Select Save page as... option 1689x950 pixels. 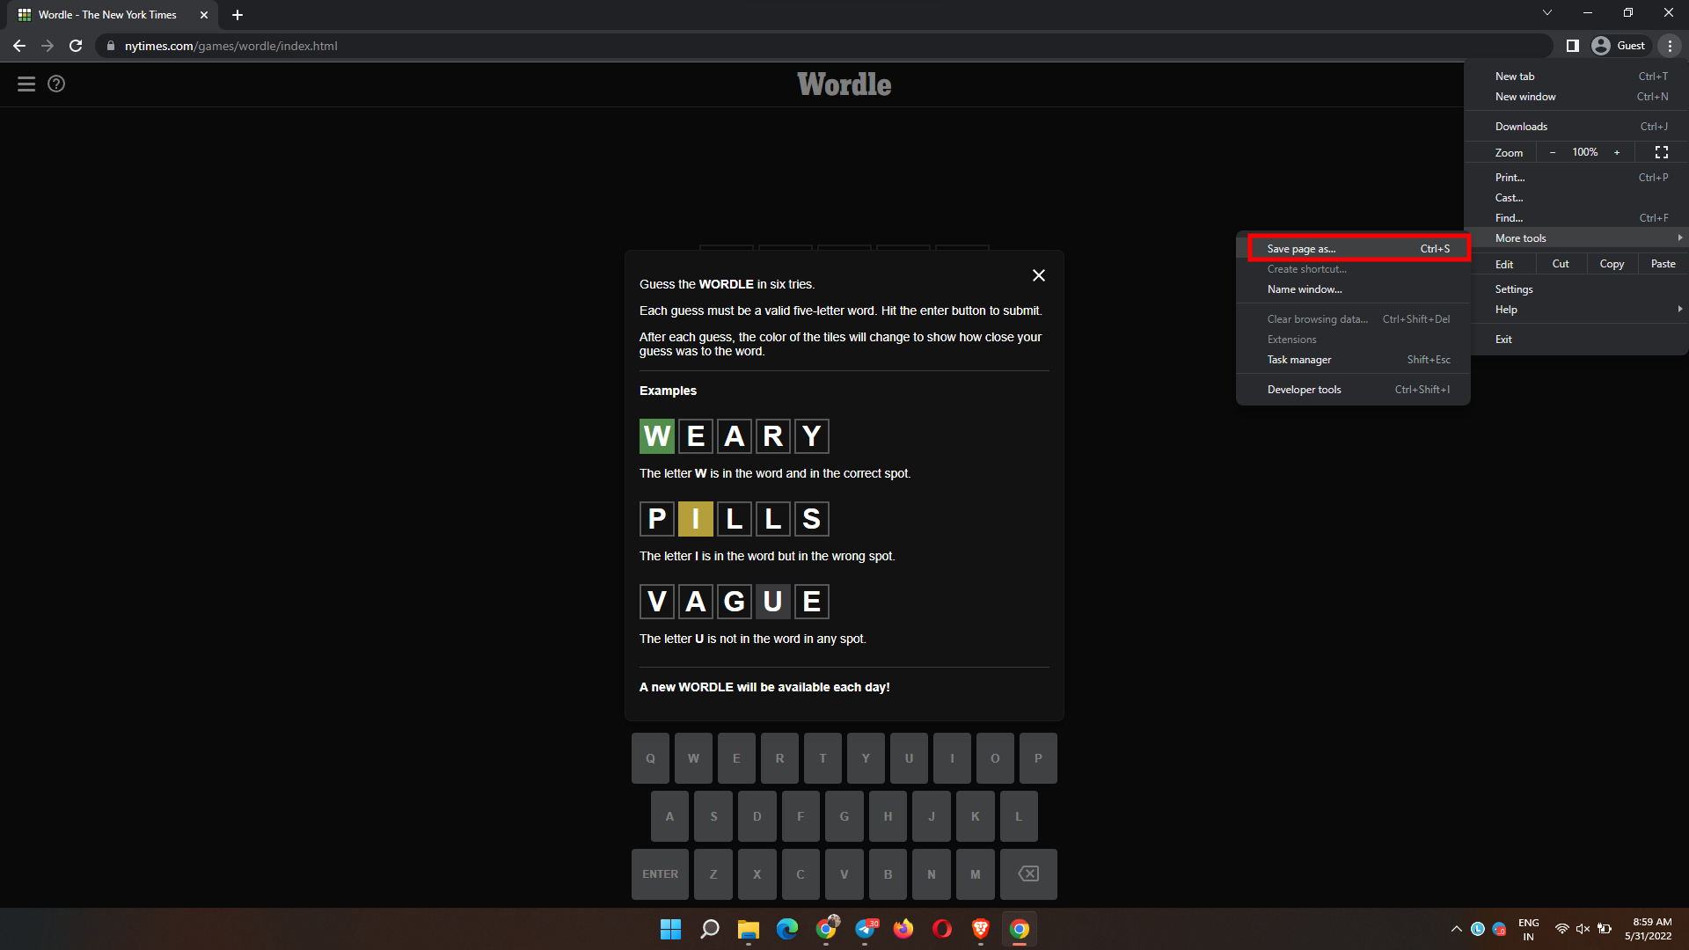tap(1358, 249)
